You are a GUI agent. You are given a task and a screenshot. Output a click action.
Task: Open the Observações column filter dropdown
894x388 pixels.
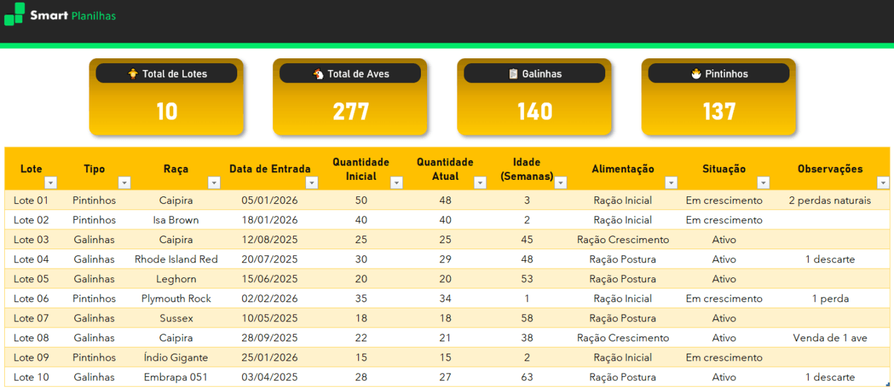[x=883, y=183]
